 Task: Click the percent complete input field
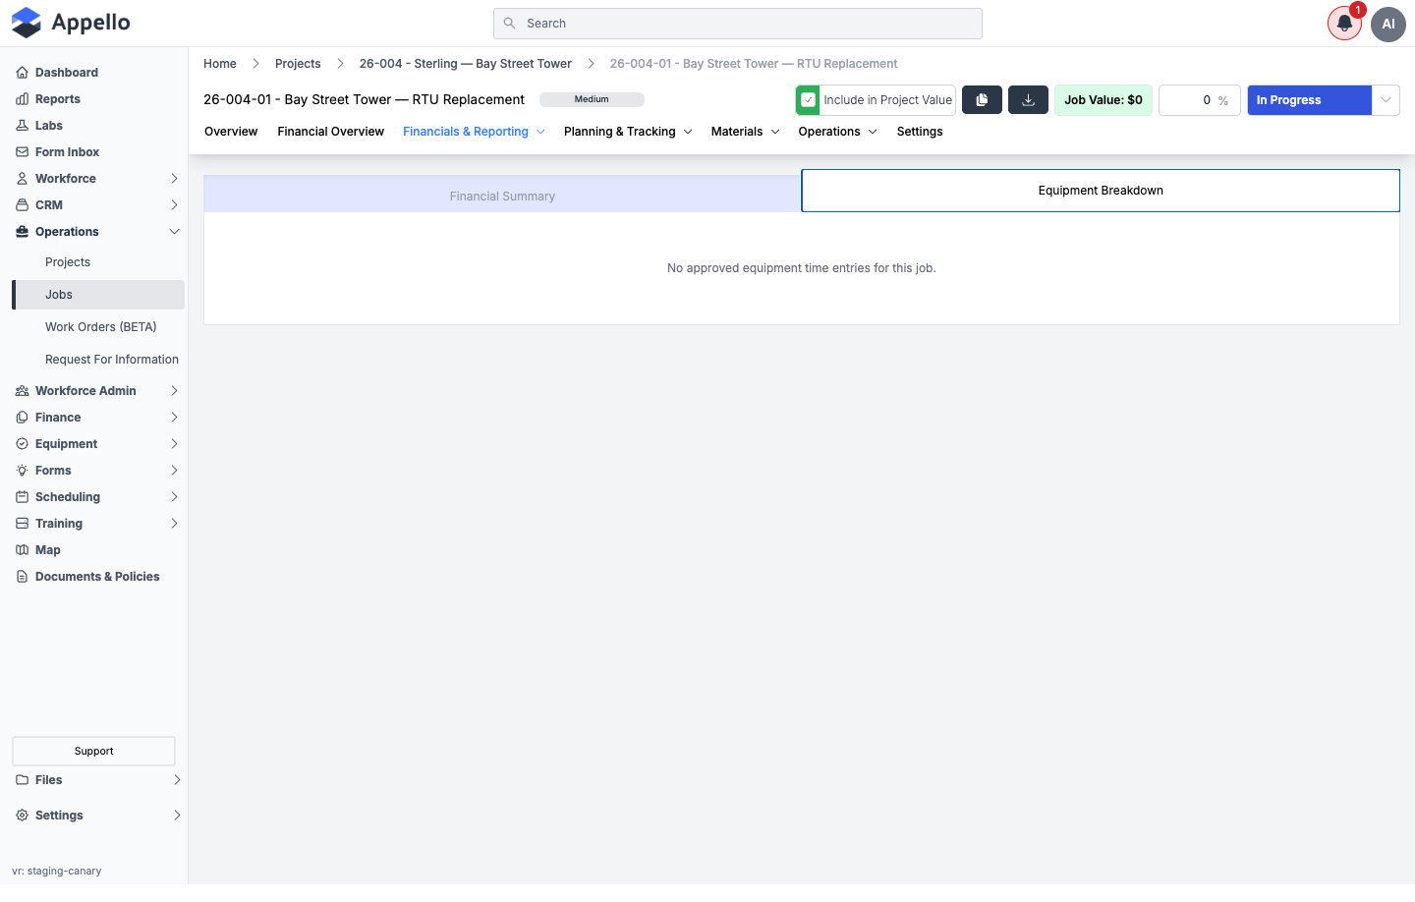click(x=1199, y=100)
